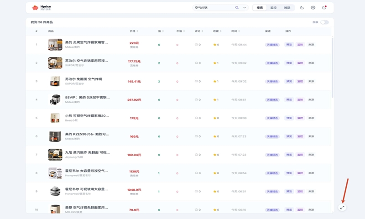Click 来源 button in 九阳 蒸汽嫩炸 row
Screen dimensions: 365x219
click(311, 155)
